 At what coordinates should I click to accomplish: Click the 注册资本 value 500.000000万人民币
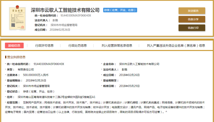(36, 75)
